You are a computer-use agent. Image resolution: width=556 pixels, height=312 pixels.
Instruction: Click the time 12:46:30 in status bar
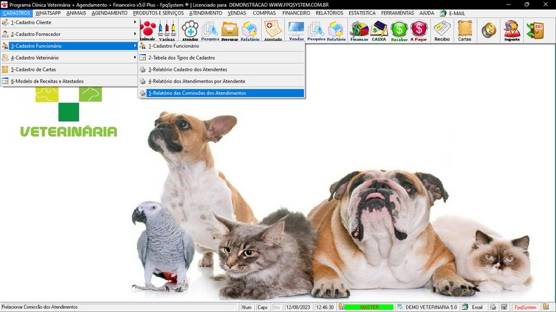(325, 307)
